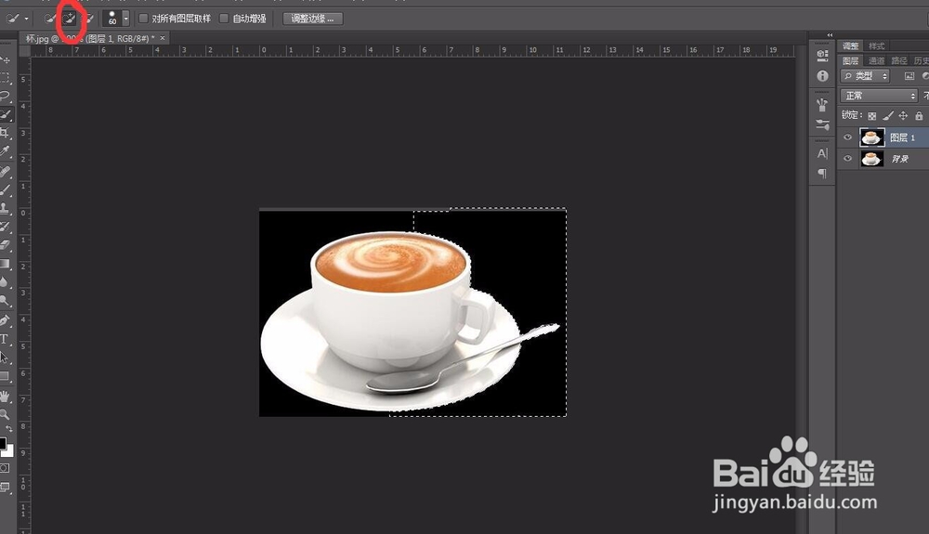This screenshot has width=929, height=534.
Task: Enable 自动增强 checkbox
Action: point(224,19)
